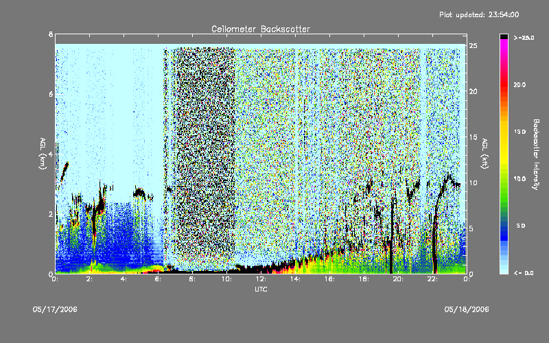The width and height of the screenshot is (549, 343).
Task: Click the '4:' hour label on time axis
Action: (124, 279)
